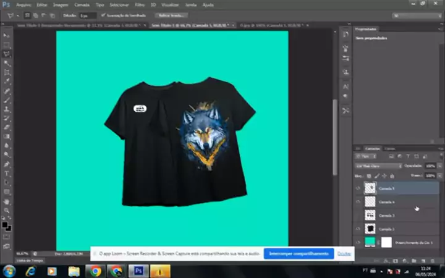Activate the Brush tool

[7, 99]
